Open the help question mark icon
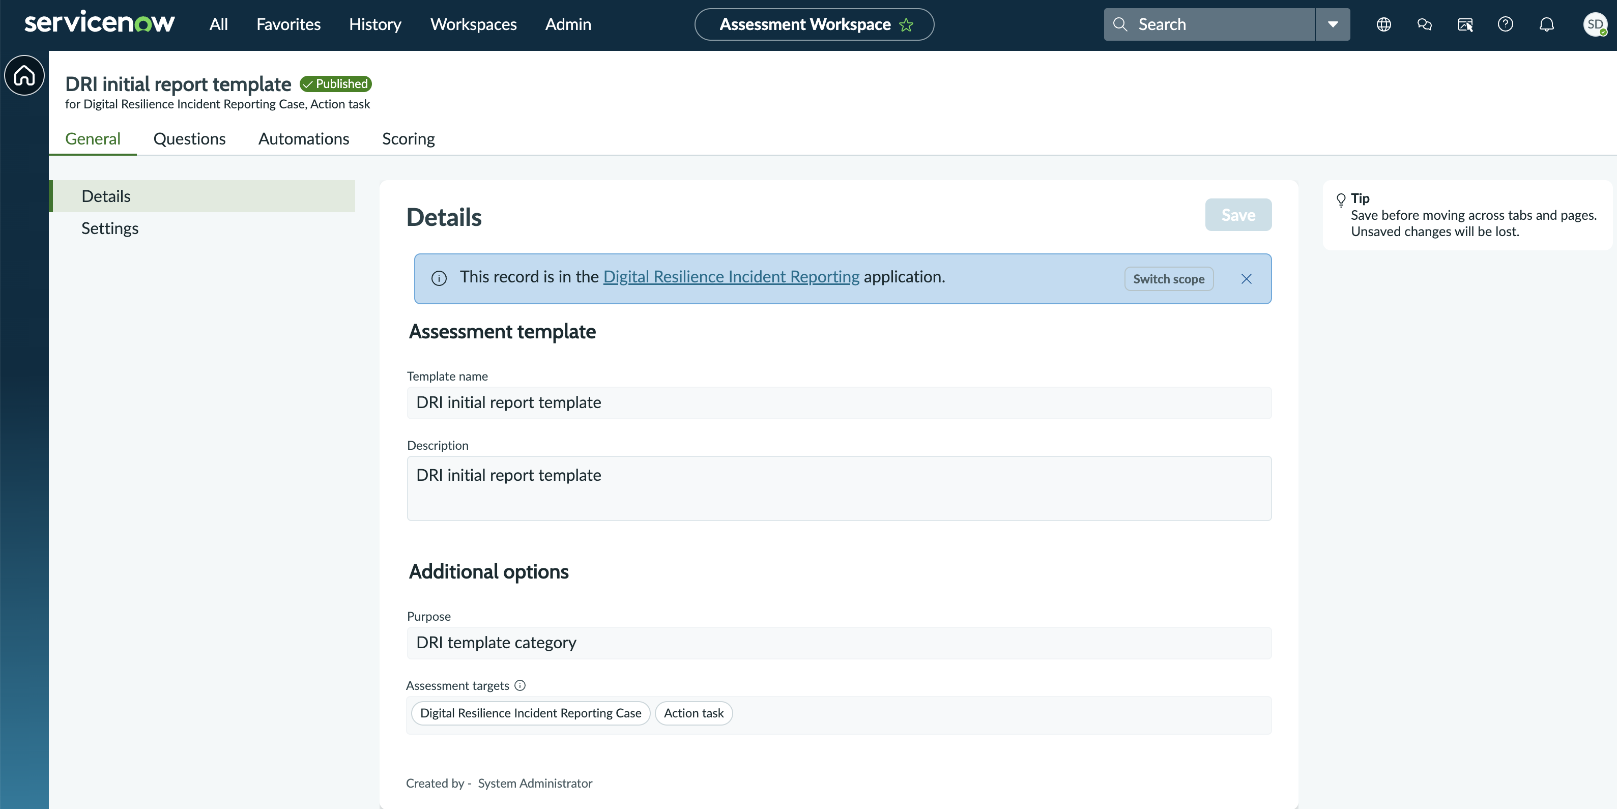Screen dimensions: 1617x809 point(1505,24)
